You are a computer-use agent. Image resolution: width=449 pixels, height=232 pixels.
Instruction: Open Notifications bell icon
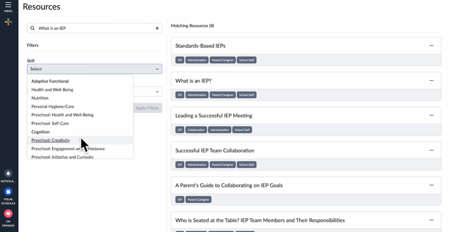(8, 173)
